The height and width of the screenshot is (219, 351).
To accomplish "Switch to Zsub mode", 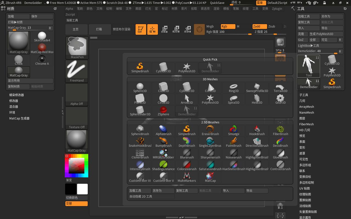I will (275, 27).
